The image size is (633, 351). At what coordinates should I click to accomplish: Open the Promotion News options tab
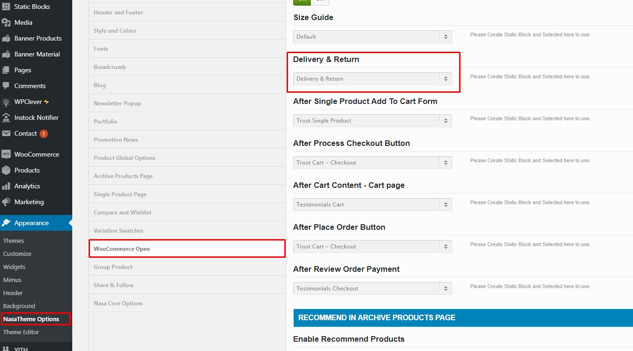point(187,140)
